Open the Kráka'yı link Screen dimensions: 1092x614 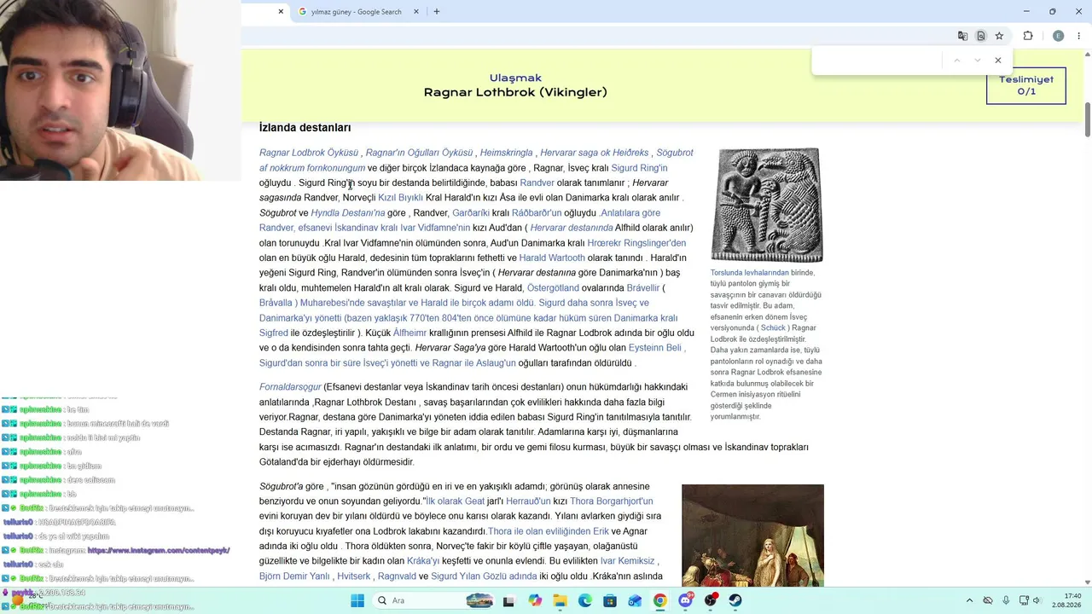pyautogui.click(x=423, y=561)
